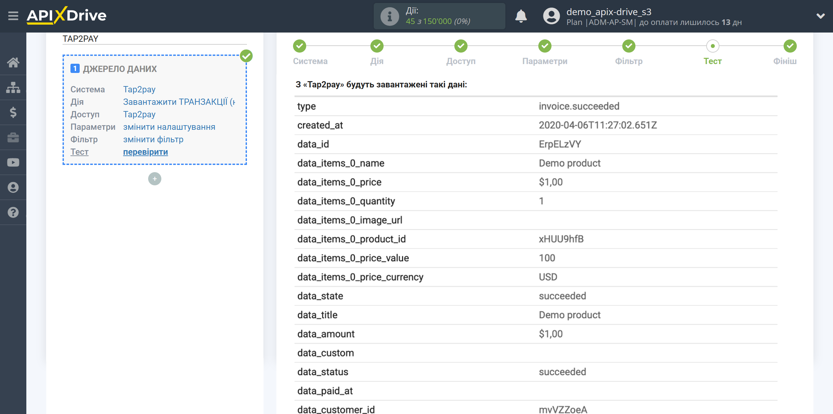This screenshot has height=414, width=833.
Task: Open the briefcase services icon
Action: click(13, 137)
